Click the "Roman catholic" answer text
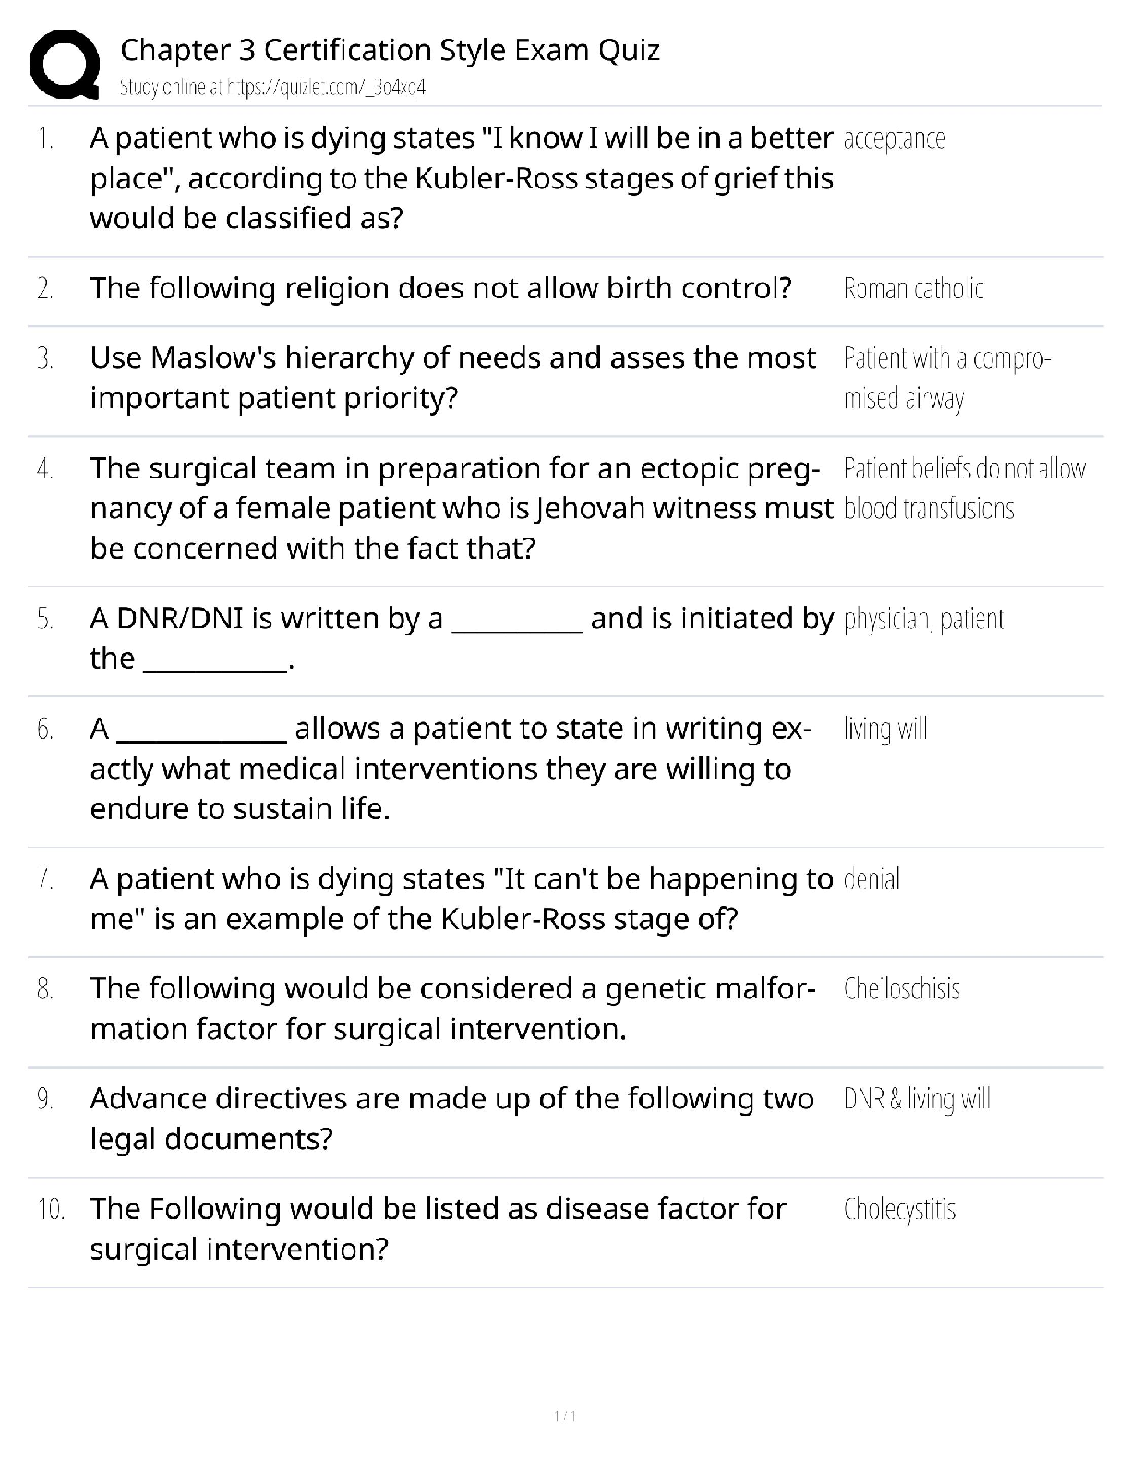Image resolution: width=1130 pixels, height=1463 pixels. (x=913, y=290)
